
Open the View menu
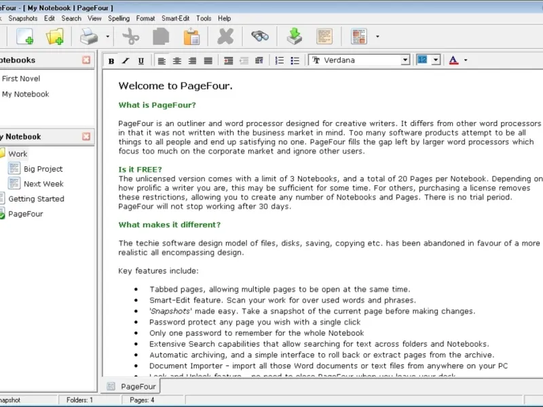94,18
